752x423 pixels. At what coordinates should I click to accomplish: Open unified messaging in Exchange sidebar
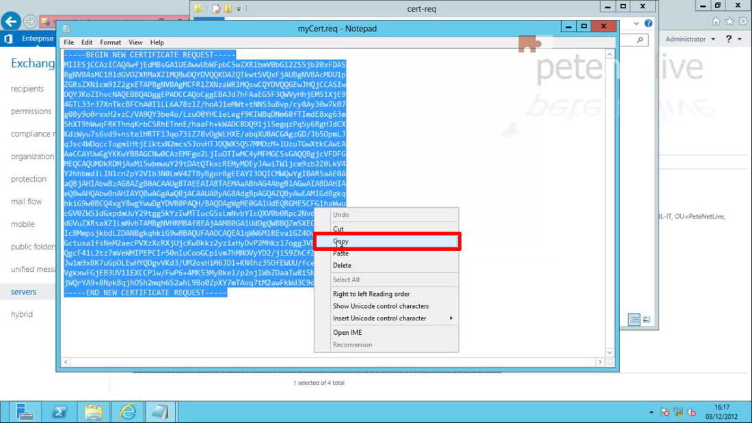(x=33, y=269)
